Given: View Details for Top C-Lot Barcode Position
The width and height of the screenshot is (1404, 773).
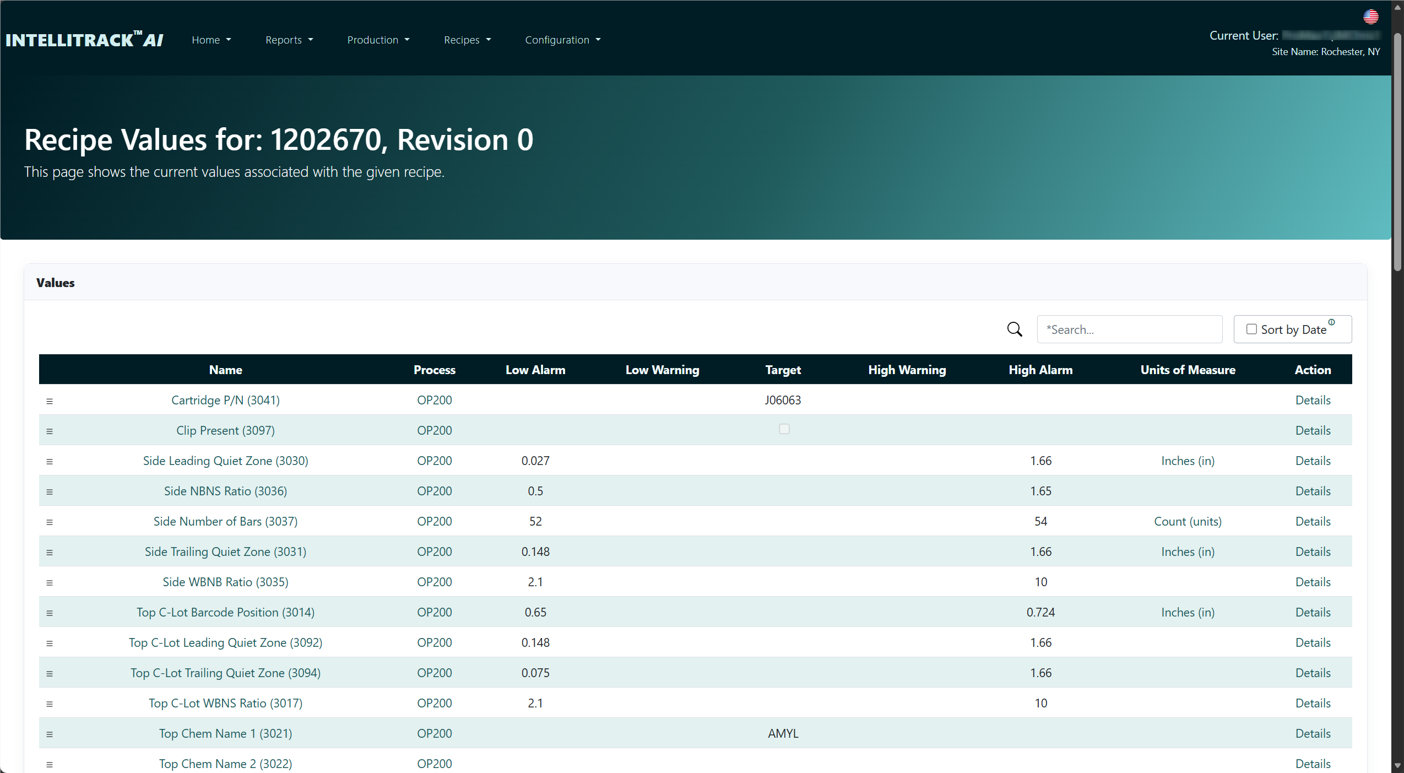Looking at the screenshot, I should click(x=1313, y=612).
